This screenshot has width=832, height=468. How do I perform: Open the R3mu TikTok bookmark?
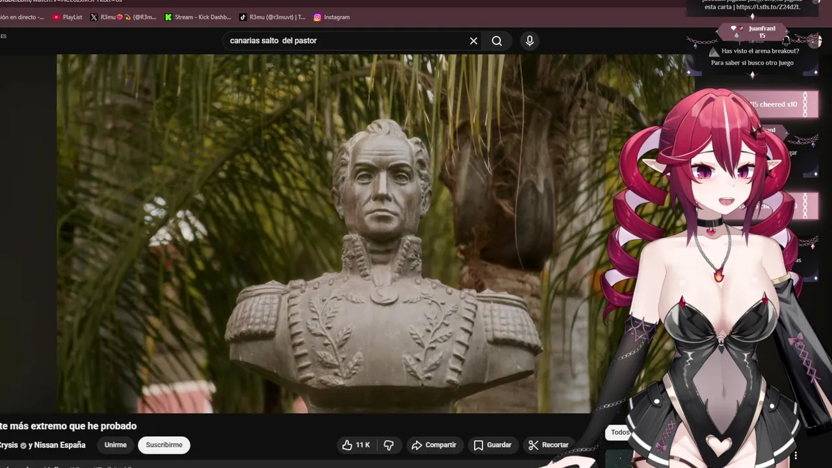[272, 17]
